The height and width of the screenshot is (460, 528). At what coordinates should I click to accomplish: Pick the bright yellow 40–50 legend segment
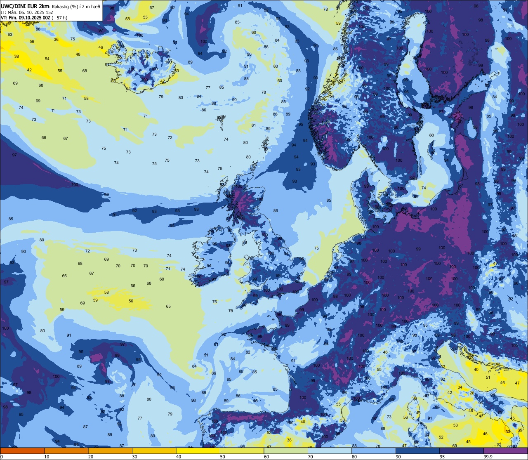[x=198, y=451]
